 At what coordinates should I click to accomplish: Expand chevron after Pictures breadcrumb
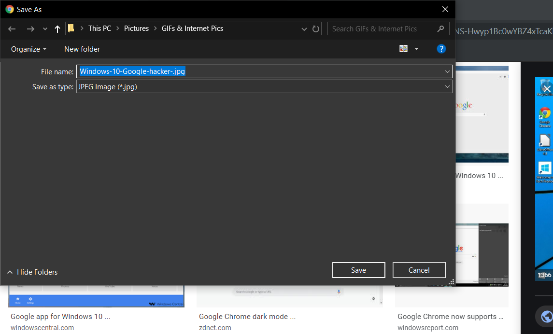point(155,28)
